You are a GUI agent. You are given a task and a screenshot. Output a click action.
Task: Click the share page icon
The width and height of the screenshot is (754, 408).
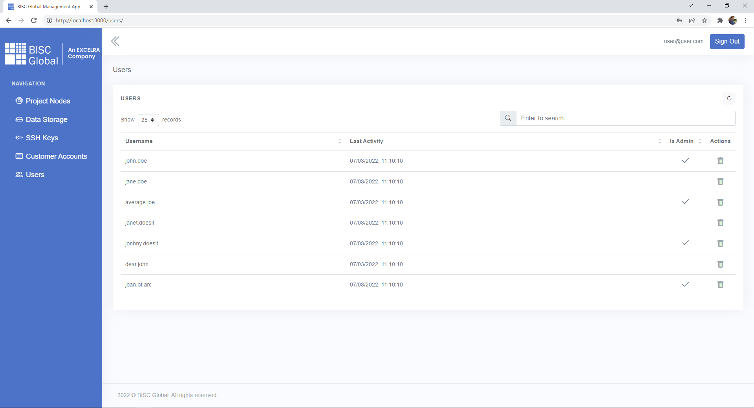692,20
